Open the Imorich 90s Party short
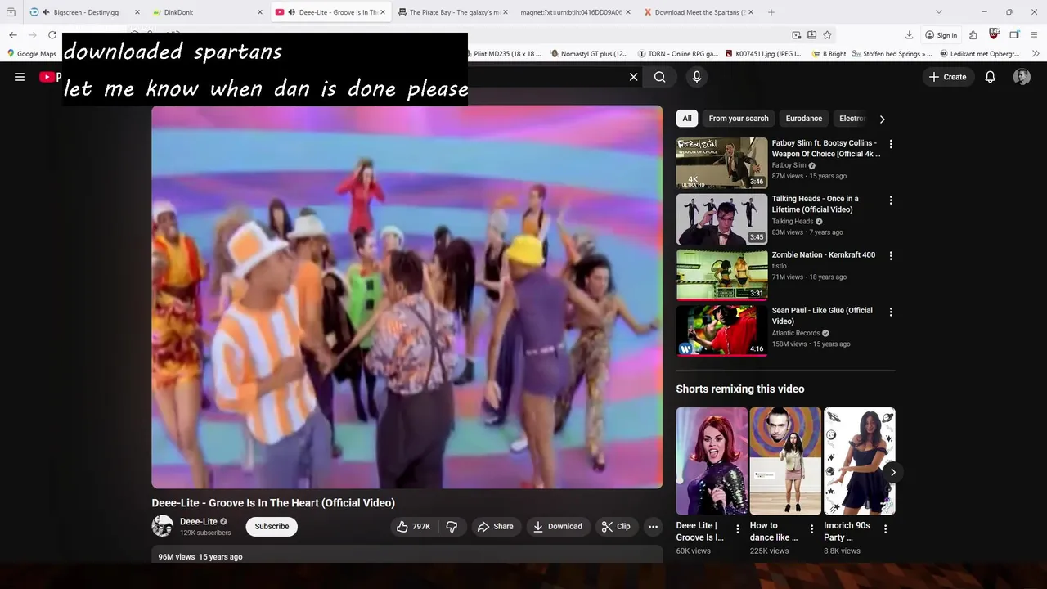1047x589 pixels. point(859,461)
